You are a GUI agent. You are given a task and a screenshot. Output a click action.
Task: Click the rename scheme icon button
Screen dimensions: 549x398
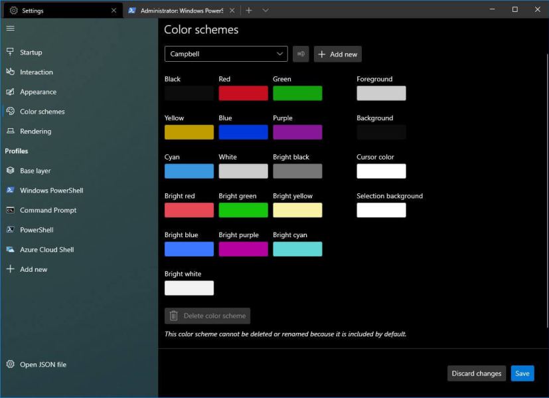click(x=301, y=54)
